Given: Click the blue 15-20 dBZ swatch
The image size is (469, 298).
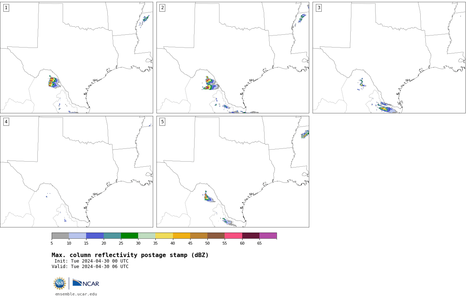Looking at the screenshot, I should 95,235.
